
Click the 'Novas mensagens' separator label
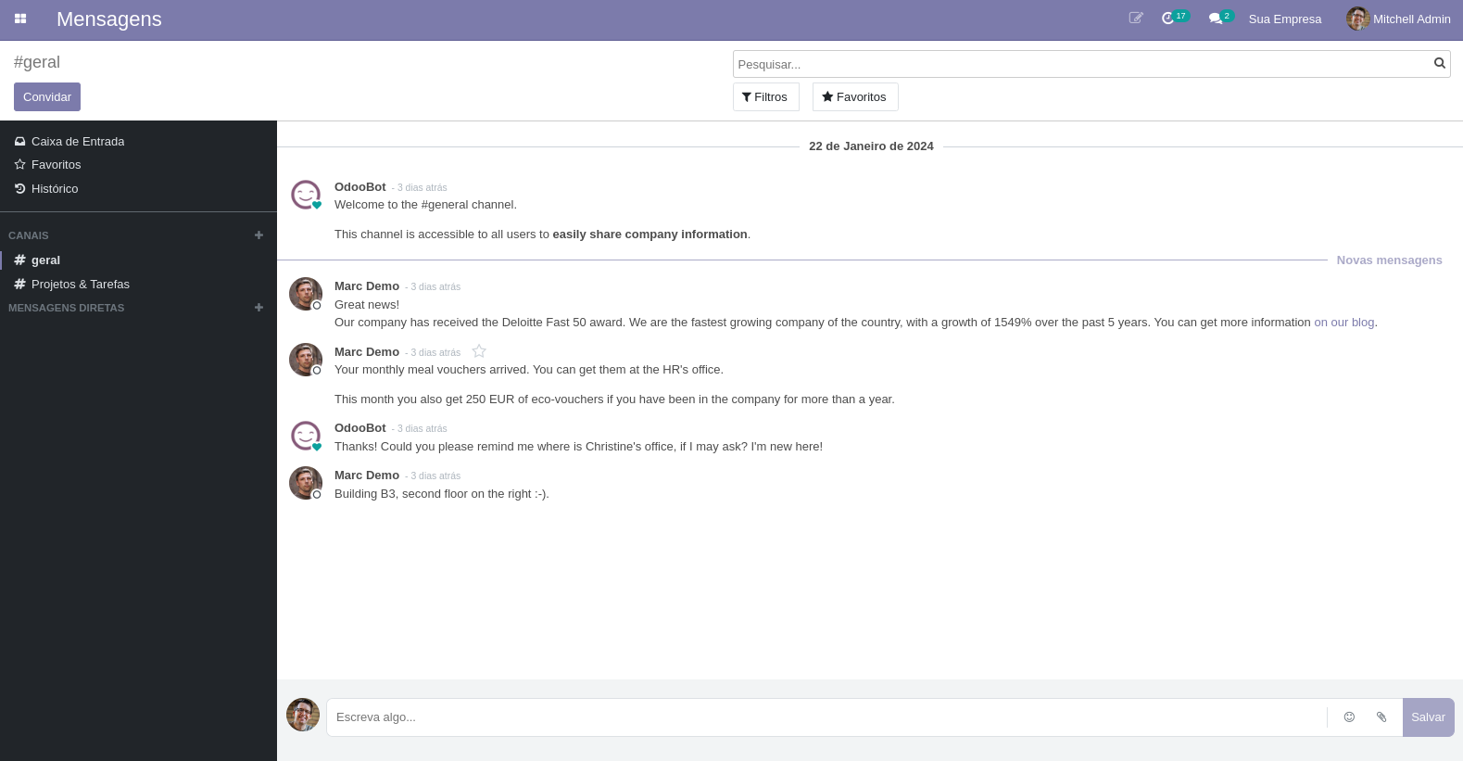(1389, 260)
